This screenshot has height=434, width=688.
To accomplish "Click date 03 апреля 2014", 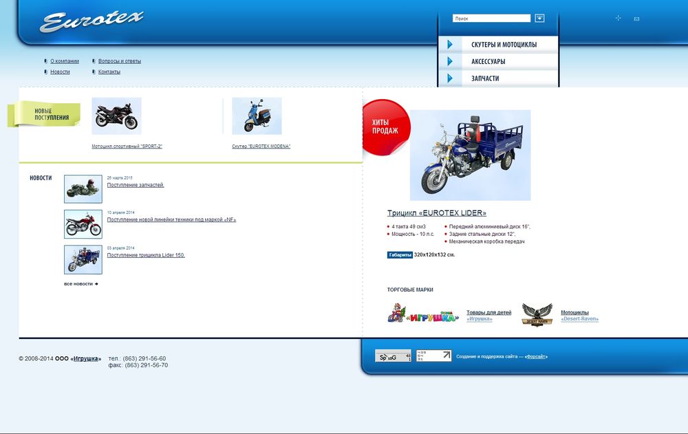I will coord(120,248).
